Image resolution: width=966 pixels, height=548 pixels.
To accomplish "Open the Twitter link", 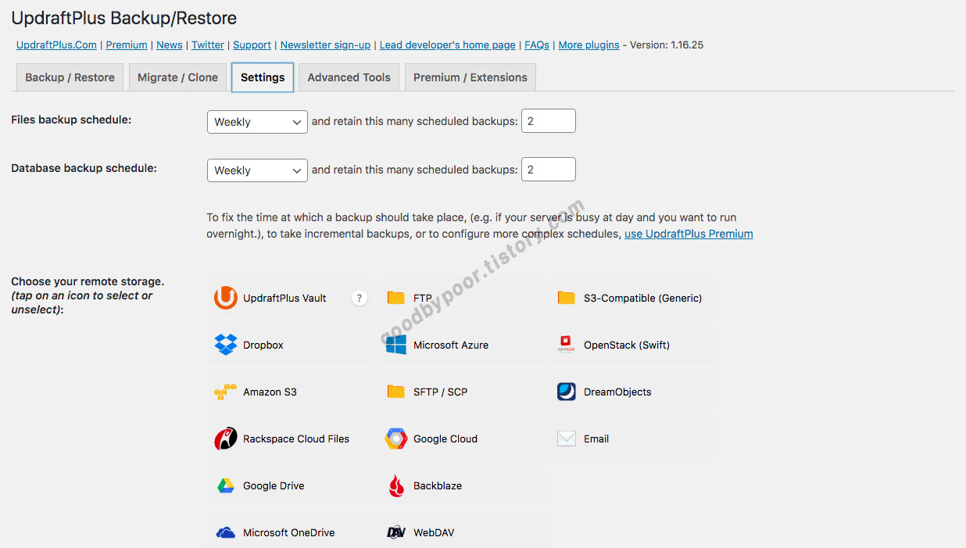I will click(x=208, y=45).
